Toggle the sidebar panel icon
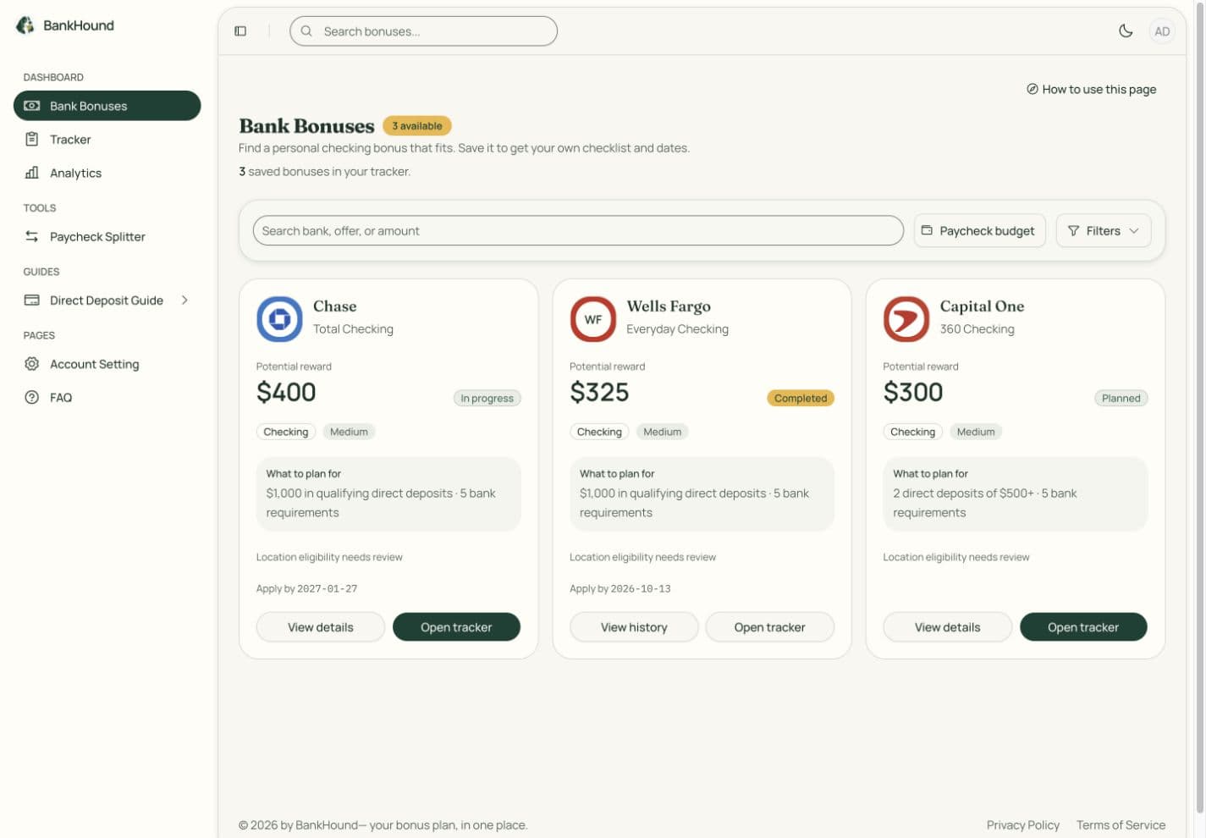 (240, 31)
